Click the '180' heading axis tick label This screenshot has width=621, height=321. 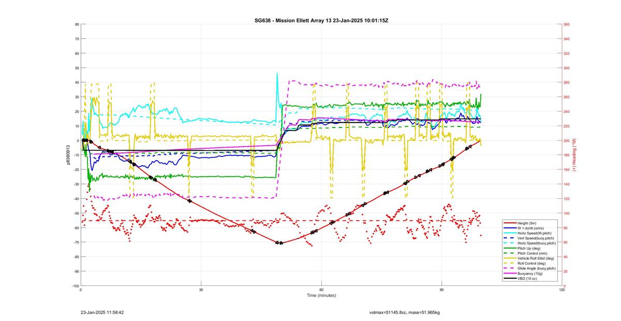[x=567, y=155]
